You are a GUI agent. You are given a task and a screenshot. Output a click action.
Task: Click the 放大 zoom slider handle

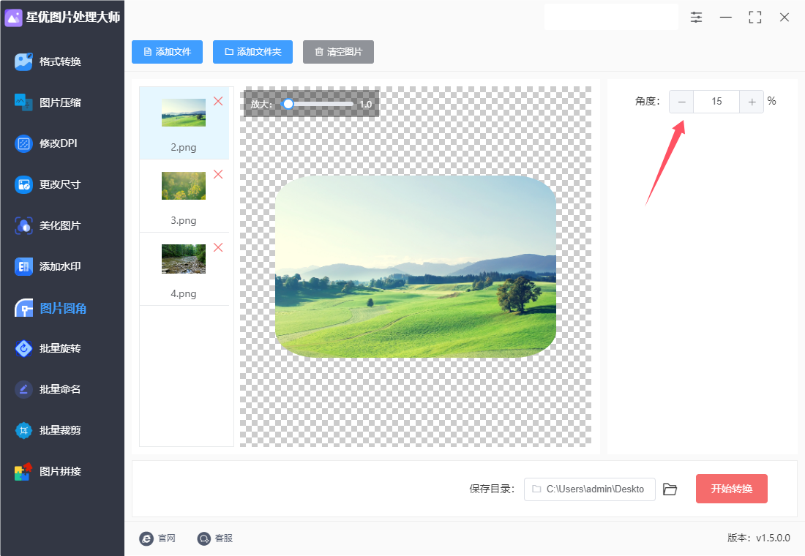(x=288, y=104)
